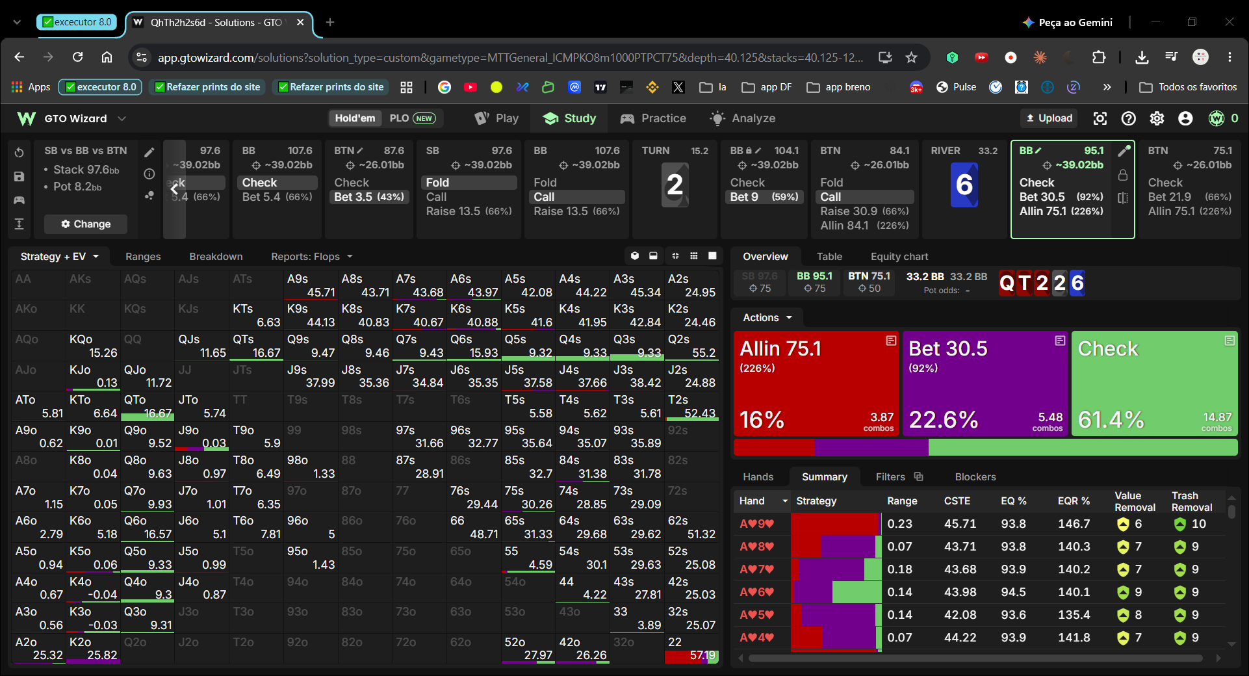Select the solid square view mode
The width and height of the screenshot is (1249, 676).
712,256
